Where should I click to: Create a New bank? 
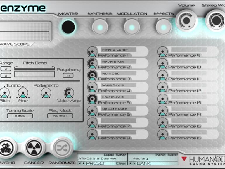tap(160, 155)
